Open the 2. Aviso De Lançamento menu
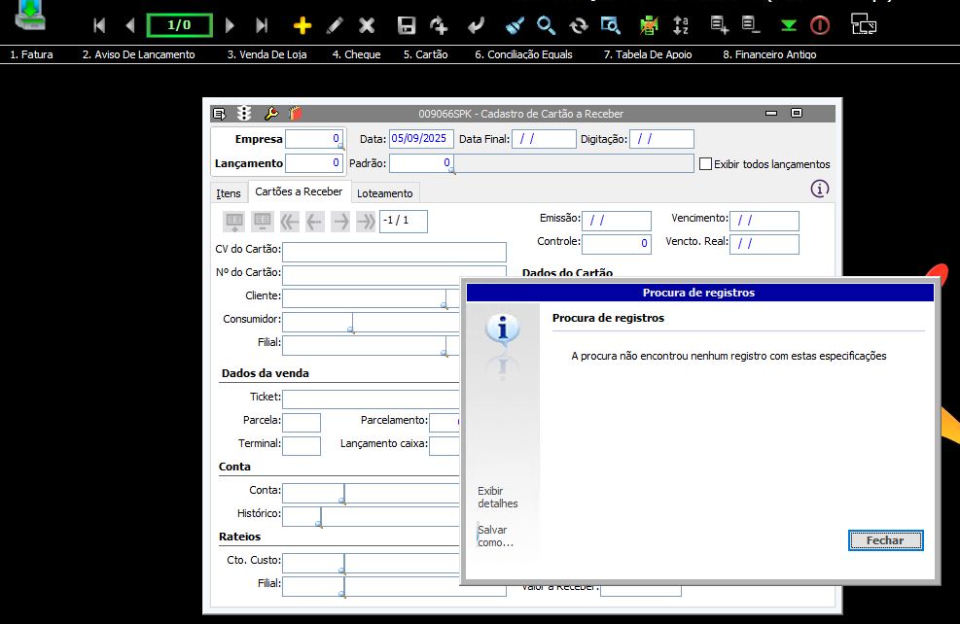Image resolution: width=960 pixels, height=624 pixels. pyautogui.click(x=138, y=54)
